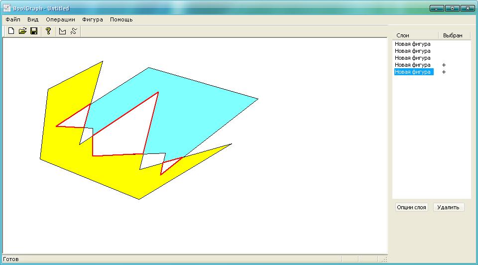The width and height of the screenshot is (478, 265).
Task: Click the Выбран column header
Action: (x=455, y=35)
